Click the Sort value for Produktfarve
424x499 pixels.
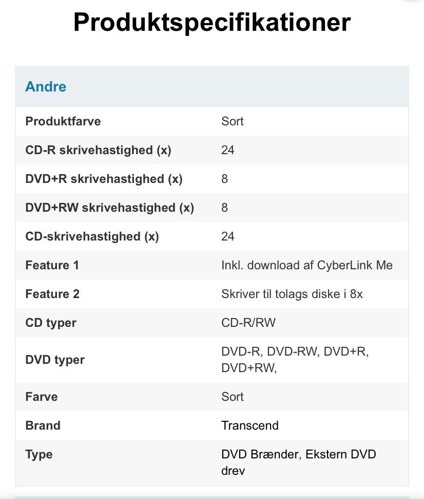pos(232,121)
